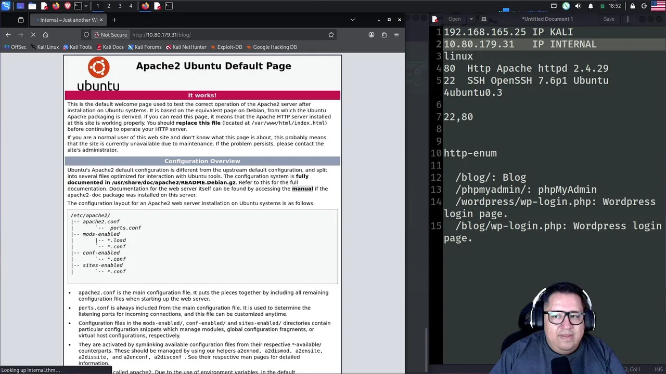This screenshot has height=374, width=666.
Task: Click the Save button in the text editor
Action: [x=609, y=19]
